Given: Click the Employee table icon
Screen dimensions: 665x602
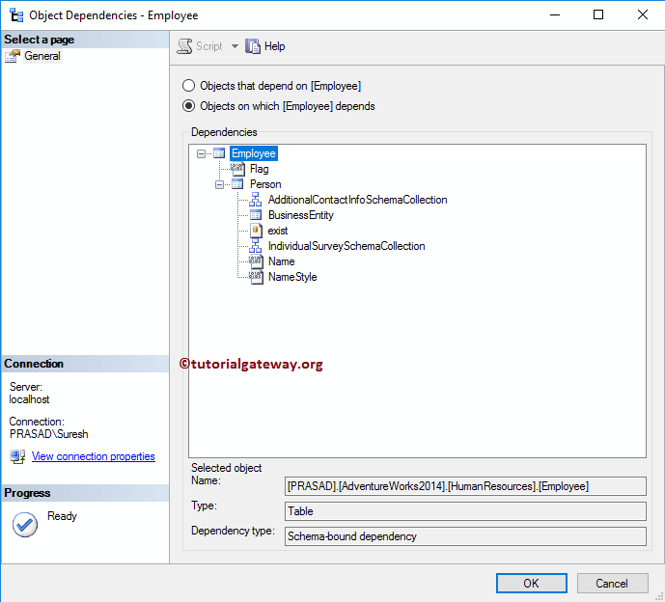Looking at the screenshot, I should [x=219, y=153].
